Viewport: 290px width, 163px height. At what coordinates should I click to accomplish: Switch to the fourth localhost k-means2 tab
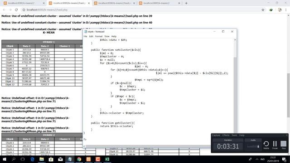tap(159, 3)
